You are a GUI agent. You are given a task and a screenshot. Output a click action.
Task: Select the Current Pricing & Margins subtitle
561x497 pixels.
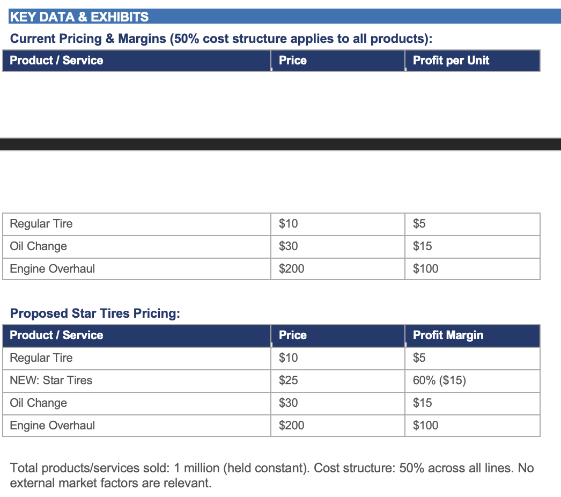(x=221, y=39)
